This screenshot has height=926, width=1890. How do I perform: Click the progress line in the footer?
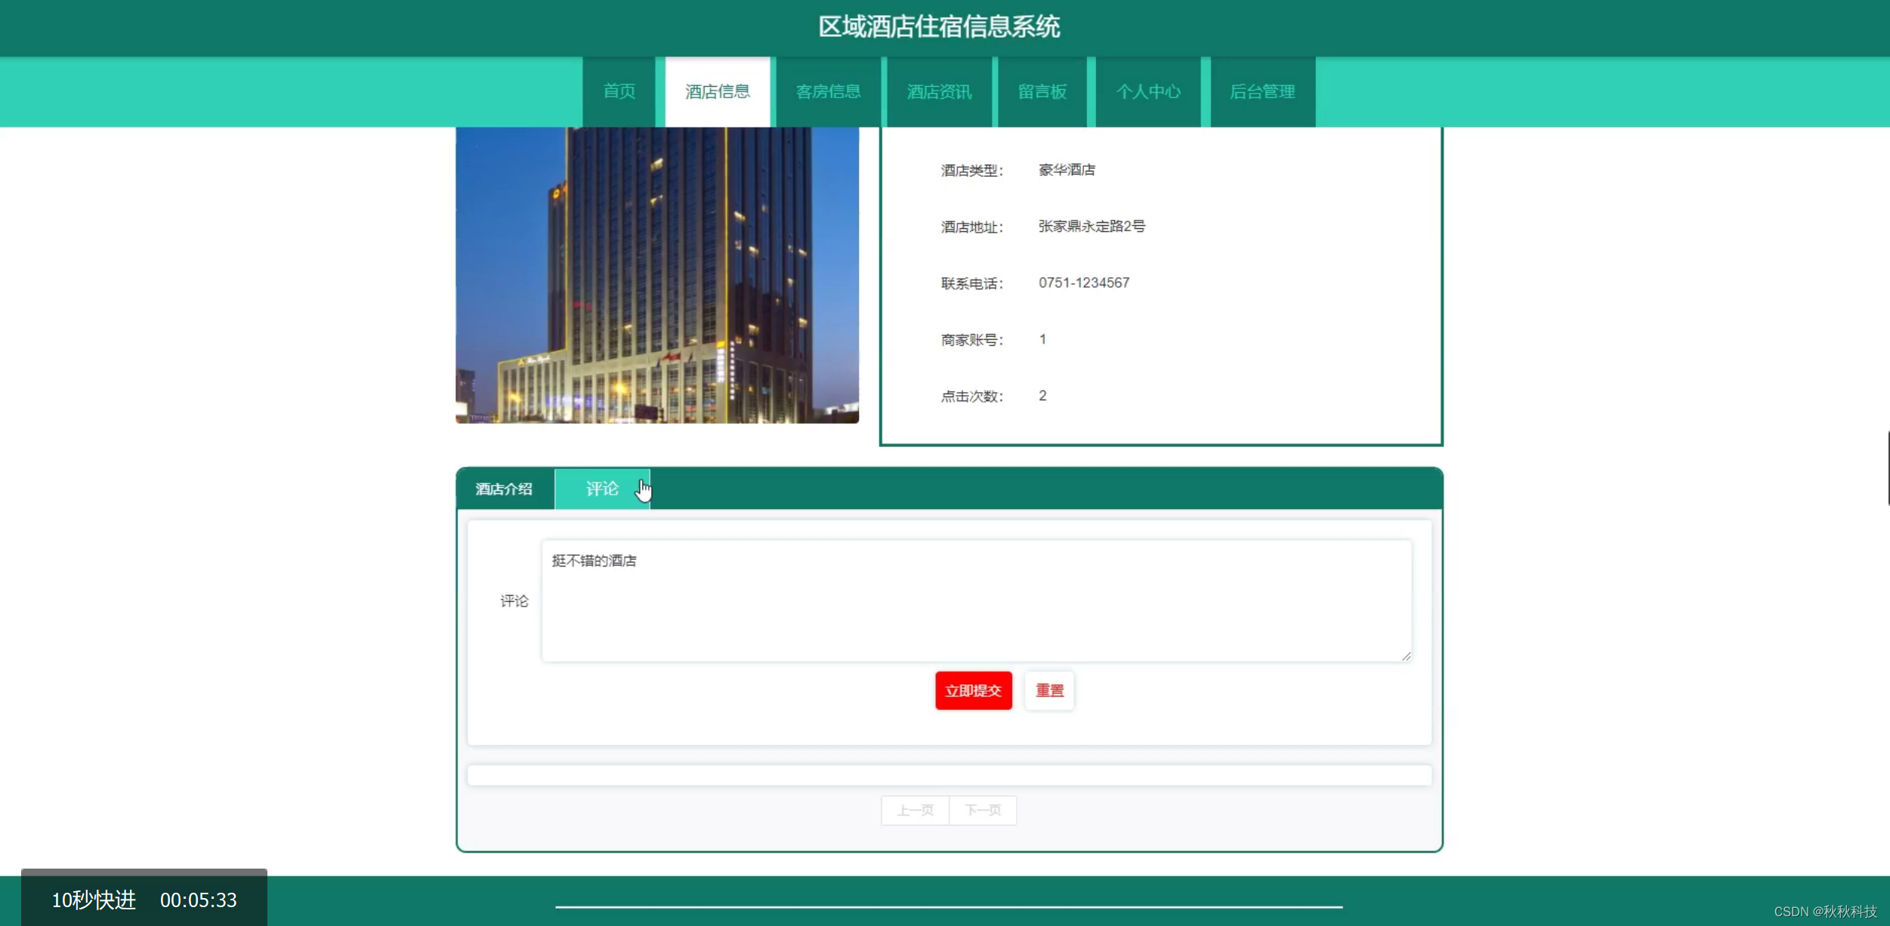click(948, 906)
